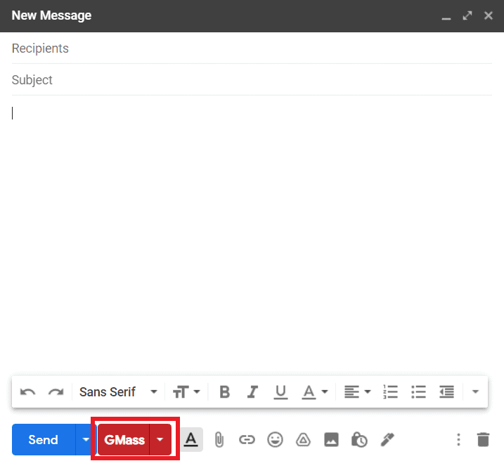Expand more formatting options arrow
The width and height of the screenshot is (504, 461).
point(475,392)
